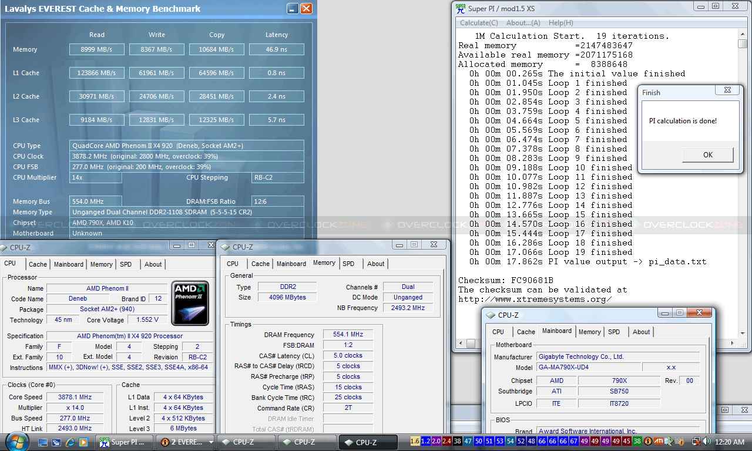752x451 pixels.
Task: Click the 51 temperature tray icon
Action: [489, 441]
